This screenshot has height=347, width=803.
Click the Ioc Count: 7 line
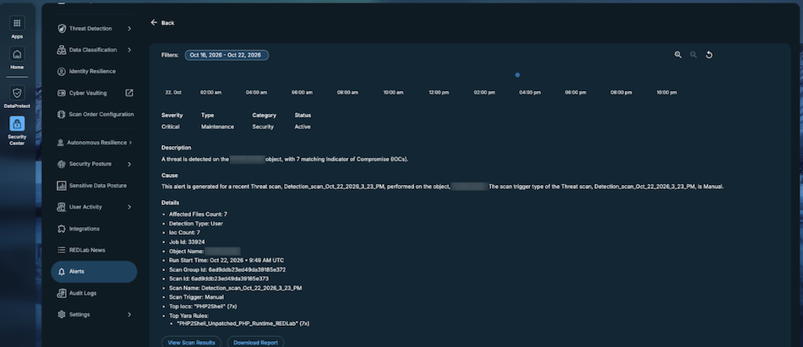pyautogui.click(x=184, y=233)
